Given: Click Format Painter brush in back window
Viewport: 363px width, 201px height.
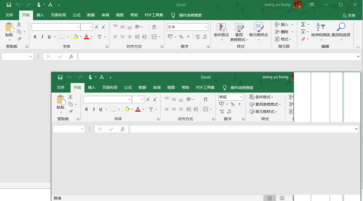Looking at the screenshot, I should 19,39.
